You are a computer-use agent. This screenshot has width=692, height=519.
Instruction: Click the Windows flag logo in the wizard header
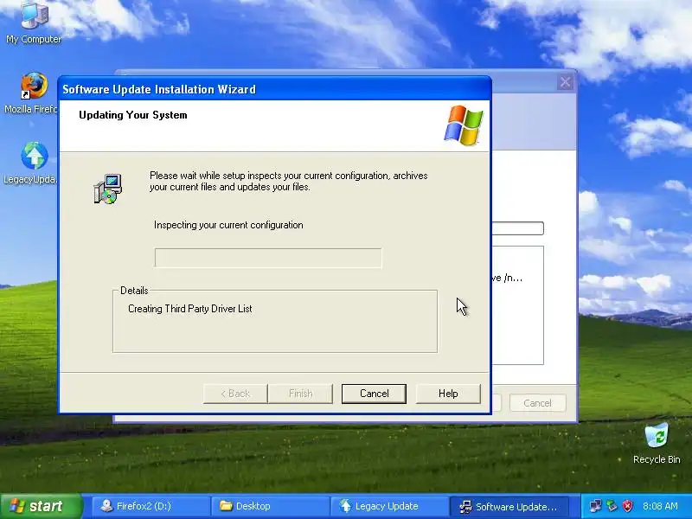point(464,125)
